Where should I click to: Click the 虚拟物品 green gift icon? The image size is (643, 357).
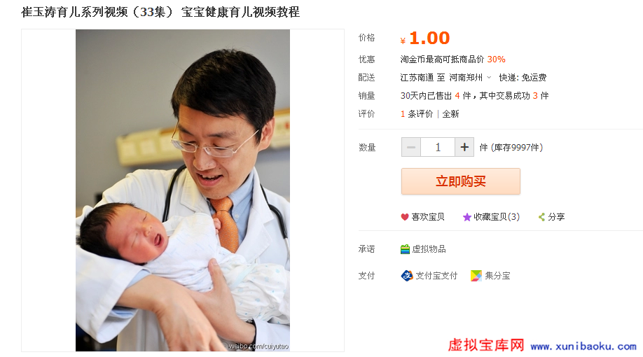405,249
